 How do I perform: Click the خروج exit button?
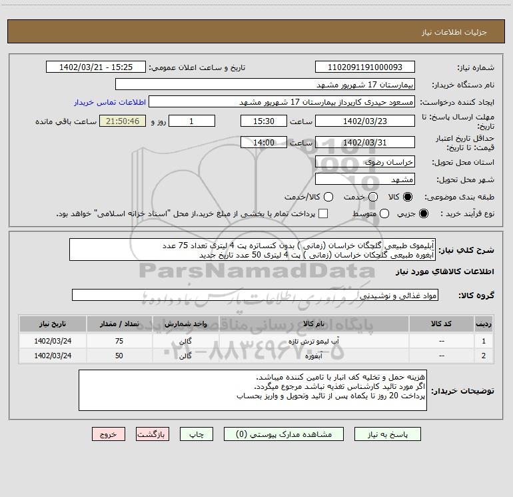tap(109, 434)
